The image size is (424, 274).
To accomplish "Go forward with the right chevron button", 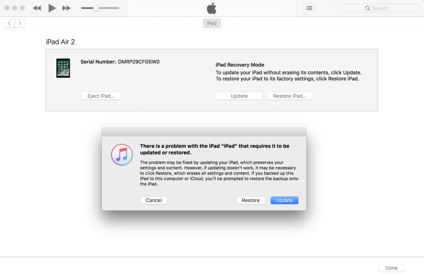I will point(20,23).
